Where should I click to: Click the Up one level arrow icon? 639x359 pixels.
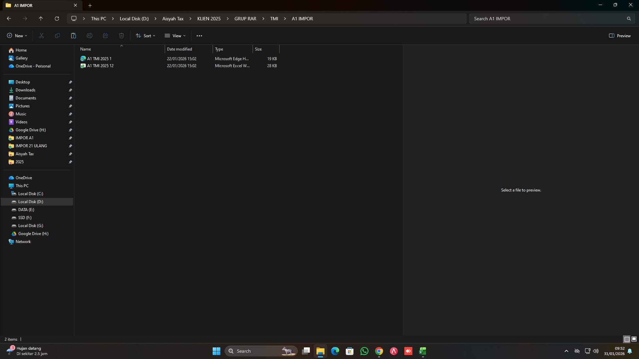41,19
